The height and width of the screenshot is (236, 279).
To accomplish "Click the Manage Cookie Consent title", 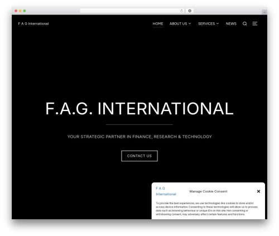I will point(208,191).
